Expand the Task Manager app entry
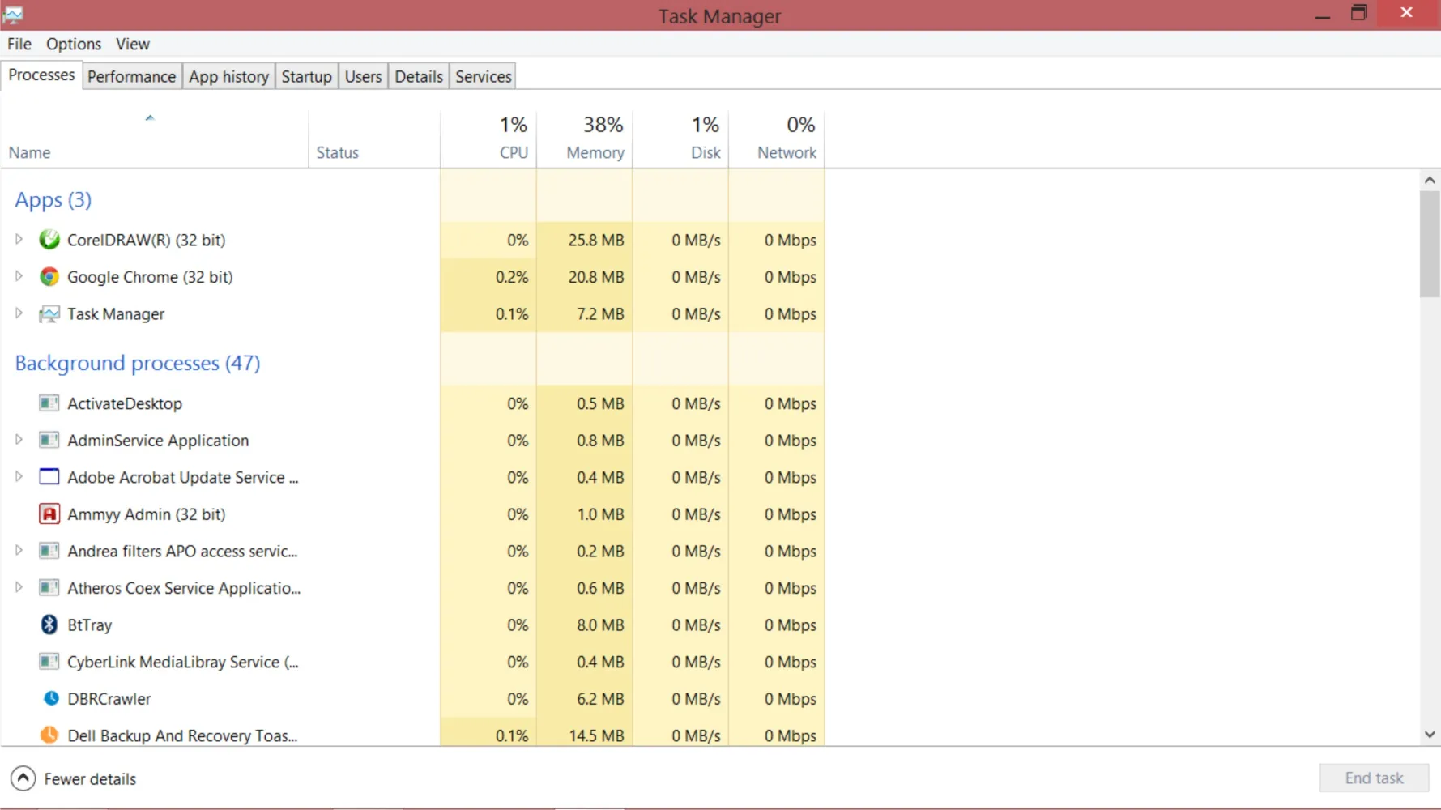The image size is (1441, 810). (19, 313)
